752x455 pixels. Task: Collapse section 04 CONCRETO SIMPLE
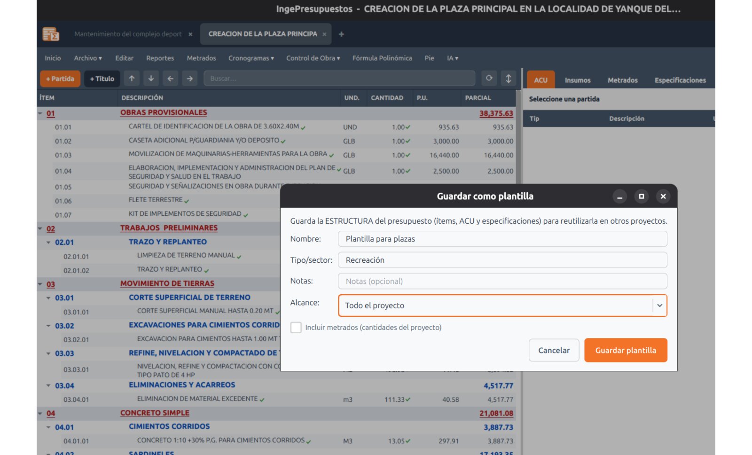tap(40, 414)
